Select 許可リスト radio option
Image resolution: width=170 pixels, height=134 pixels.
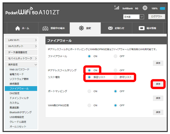coord(116,77)
